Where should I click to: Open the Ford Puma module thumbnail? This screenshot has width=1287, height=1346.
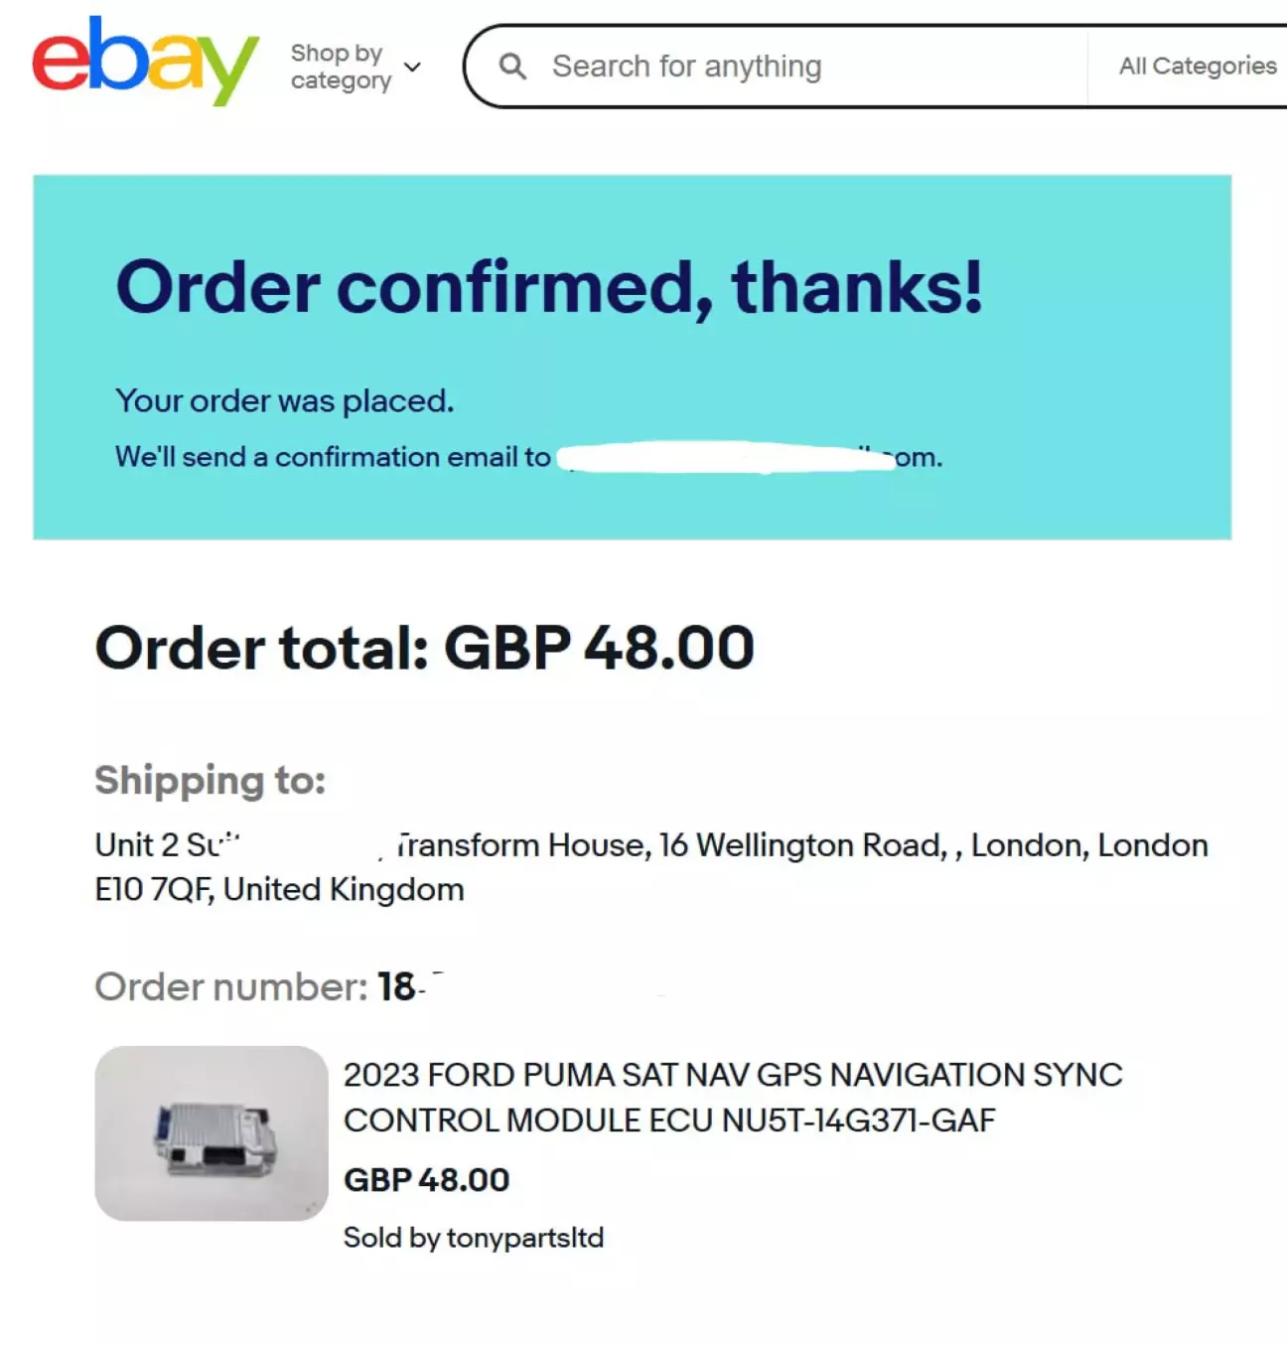click(212, 1133)
